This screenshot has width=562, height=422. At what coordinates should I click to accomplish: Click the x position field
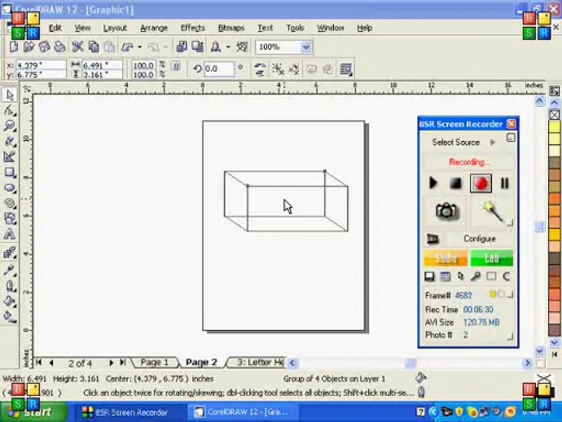(41, 65)
